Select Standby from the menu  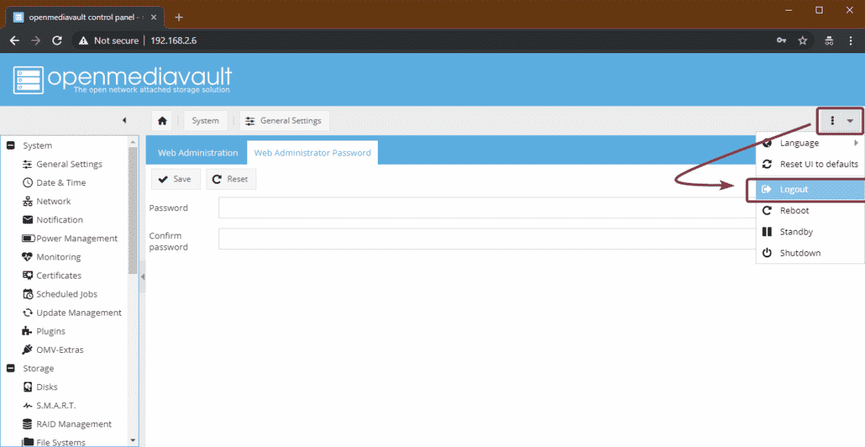pos(810,231)
